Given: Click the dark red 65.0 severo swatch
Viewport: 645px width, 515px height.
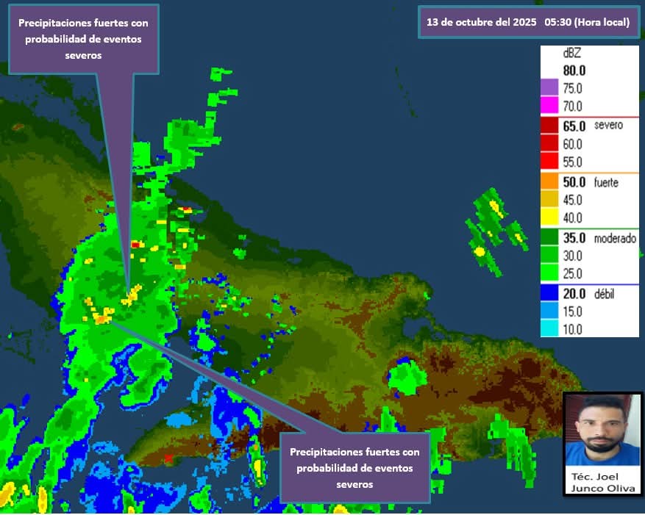Looking at the screenshot, I should point(550,126).
